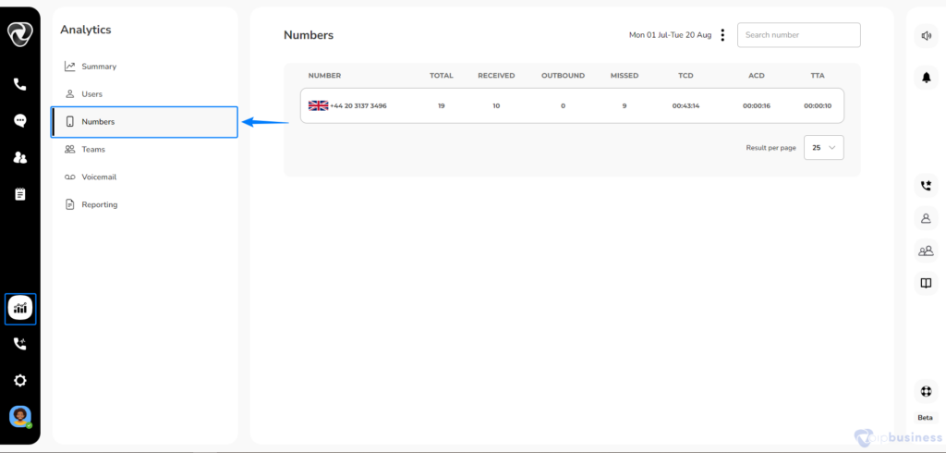Click the Result per page label

pyautogui.click(x=771, y=148)
